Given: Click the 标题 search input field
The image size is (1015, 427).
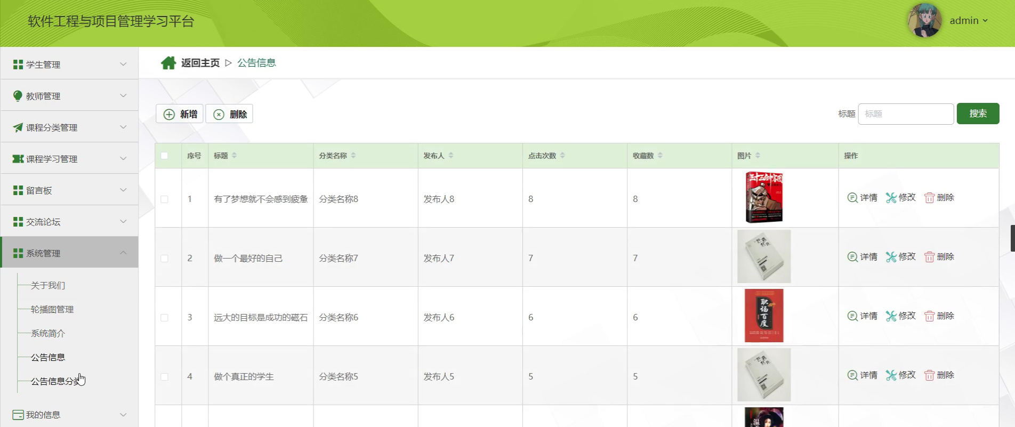Looking at the screenshot, I should tap(906, 114).
